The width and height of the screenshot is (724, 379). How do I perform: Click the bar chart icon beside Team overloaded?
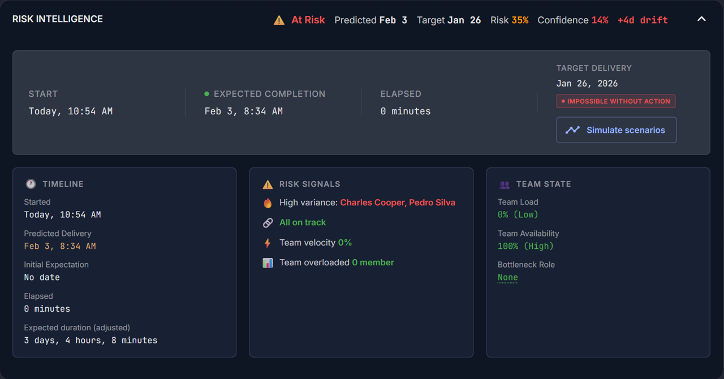coord(267,262)
